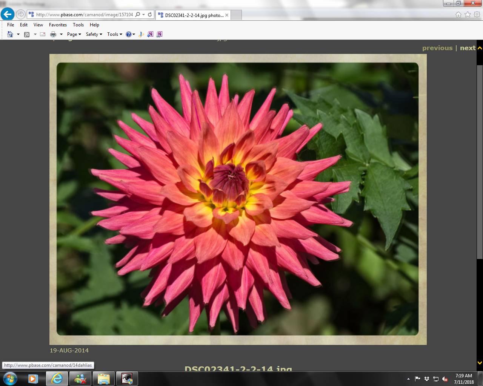Open the Tools menu in menu bar
The height and width of the screenshot is (386, 483).
click(x=78, y=25)
